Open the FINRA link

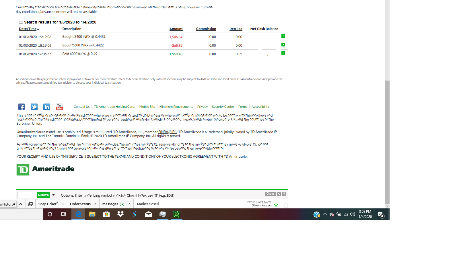click(x=163, y=132)
